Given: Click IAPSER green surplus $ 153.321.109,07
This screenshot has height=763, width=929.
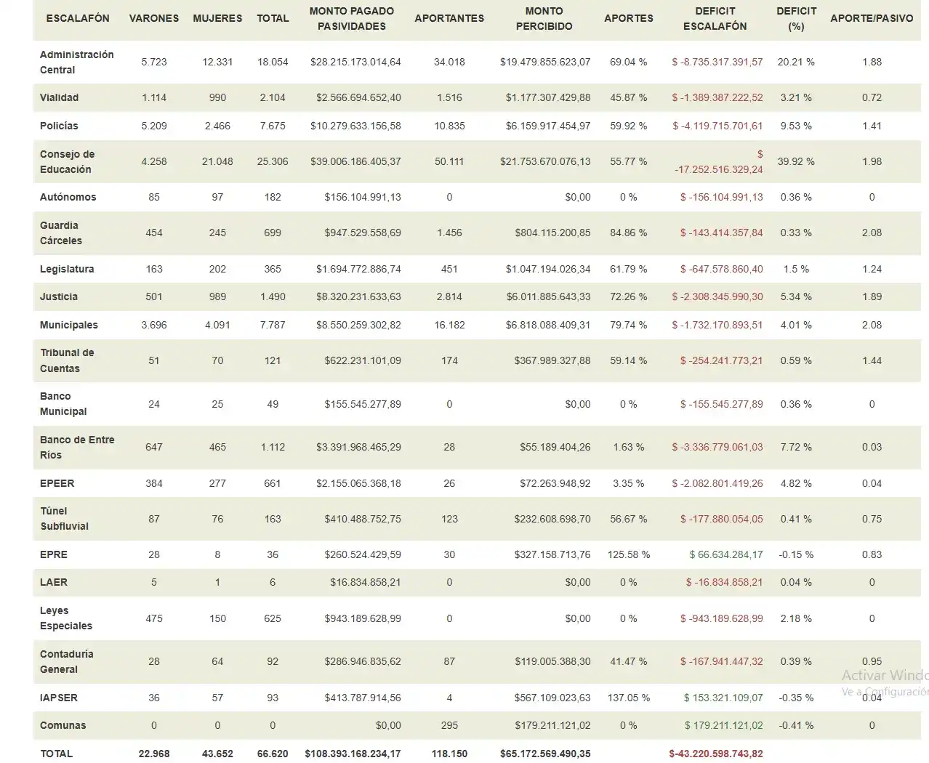Looking at the screenshot, I should [x=723, y=698].
